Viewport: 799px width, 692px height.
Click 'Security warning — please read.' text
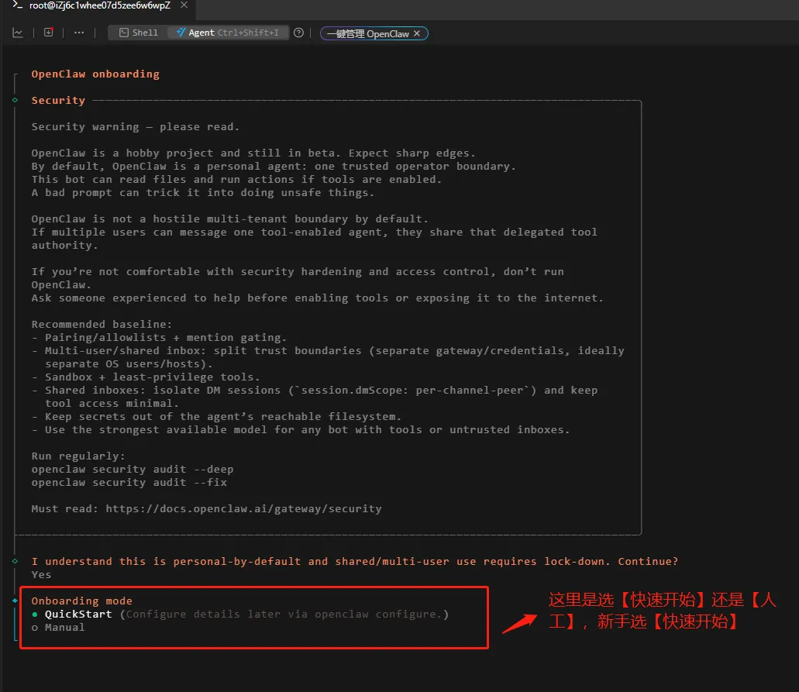point(135,127)
